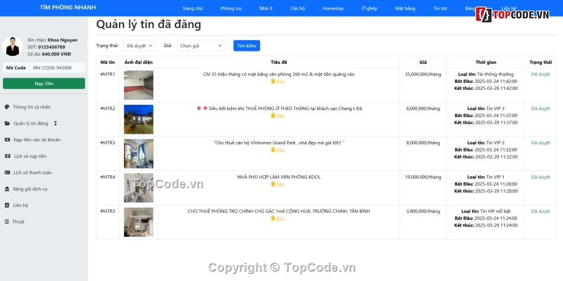
Task: Open the thumbnail image of listing #MTR2
Action: coord(139,119)
